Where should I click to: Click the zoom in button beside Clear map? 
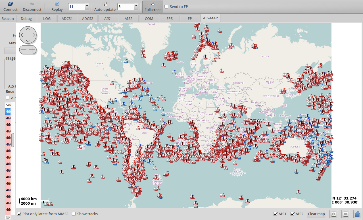(x=333, y=214)
